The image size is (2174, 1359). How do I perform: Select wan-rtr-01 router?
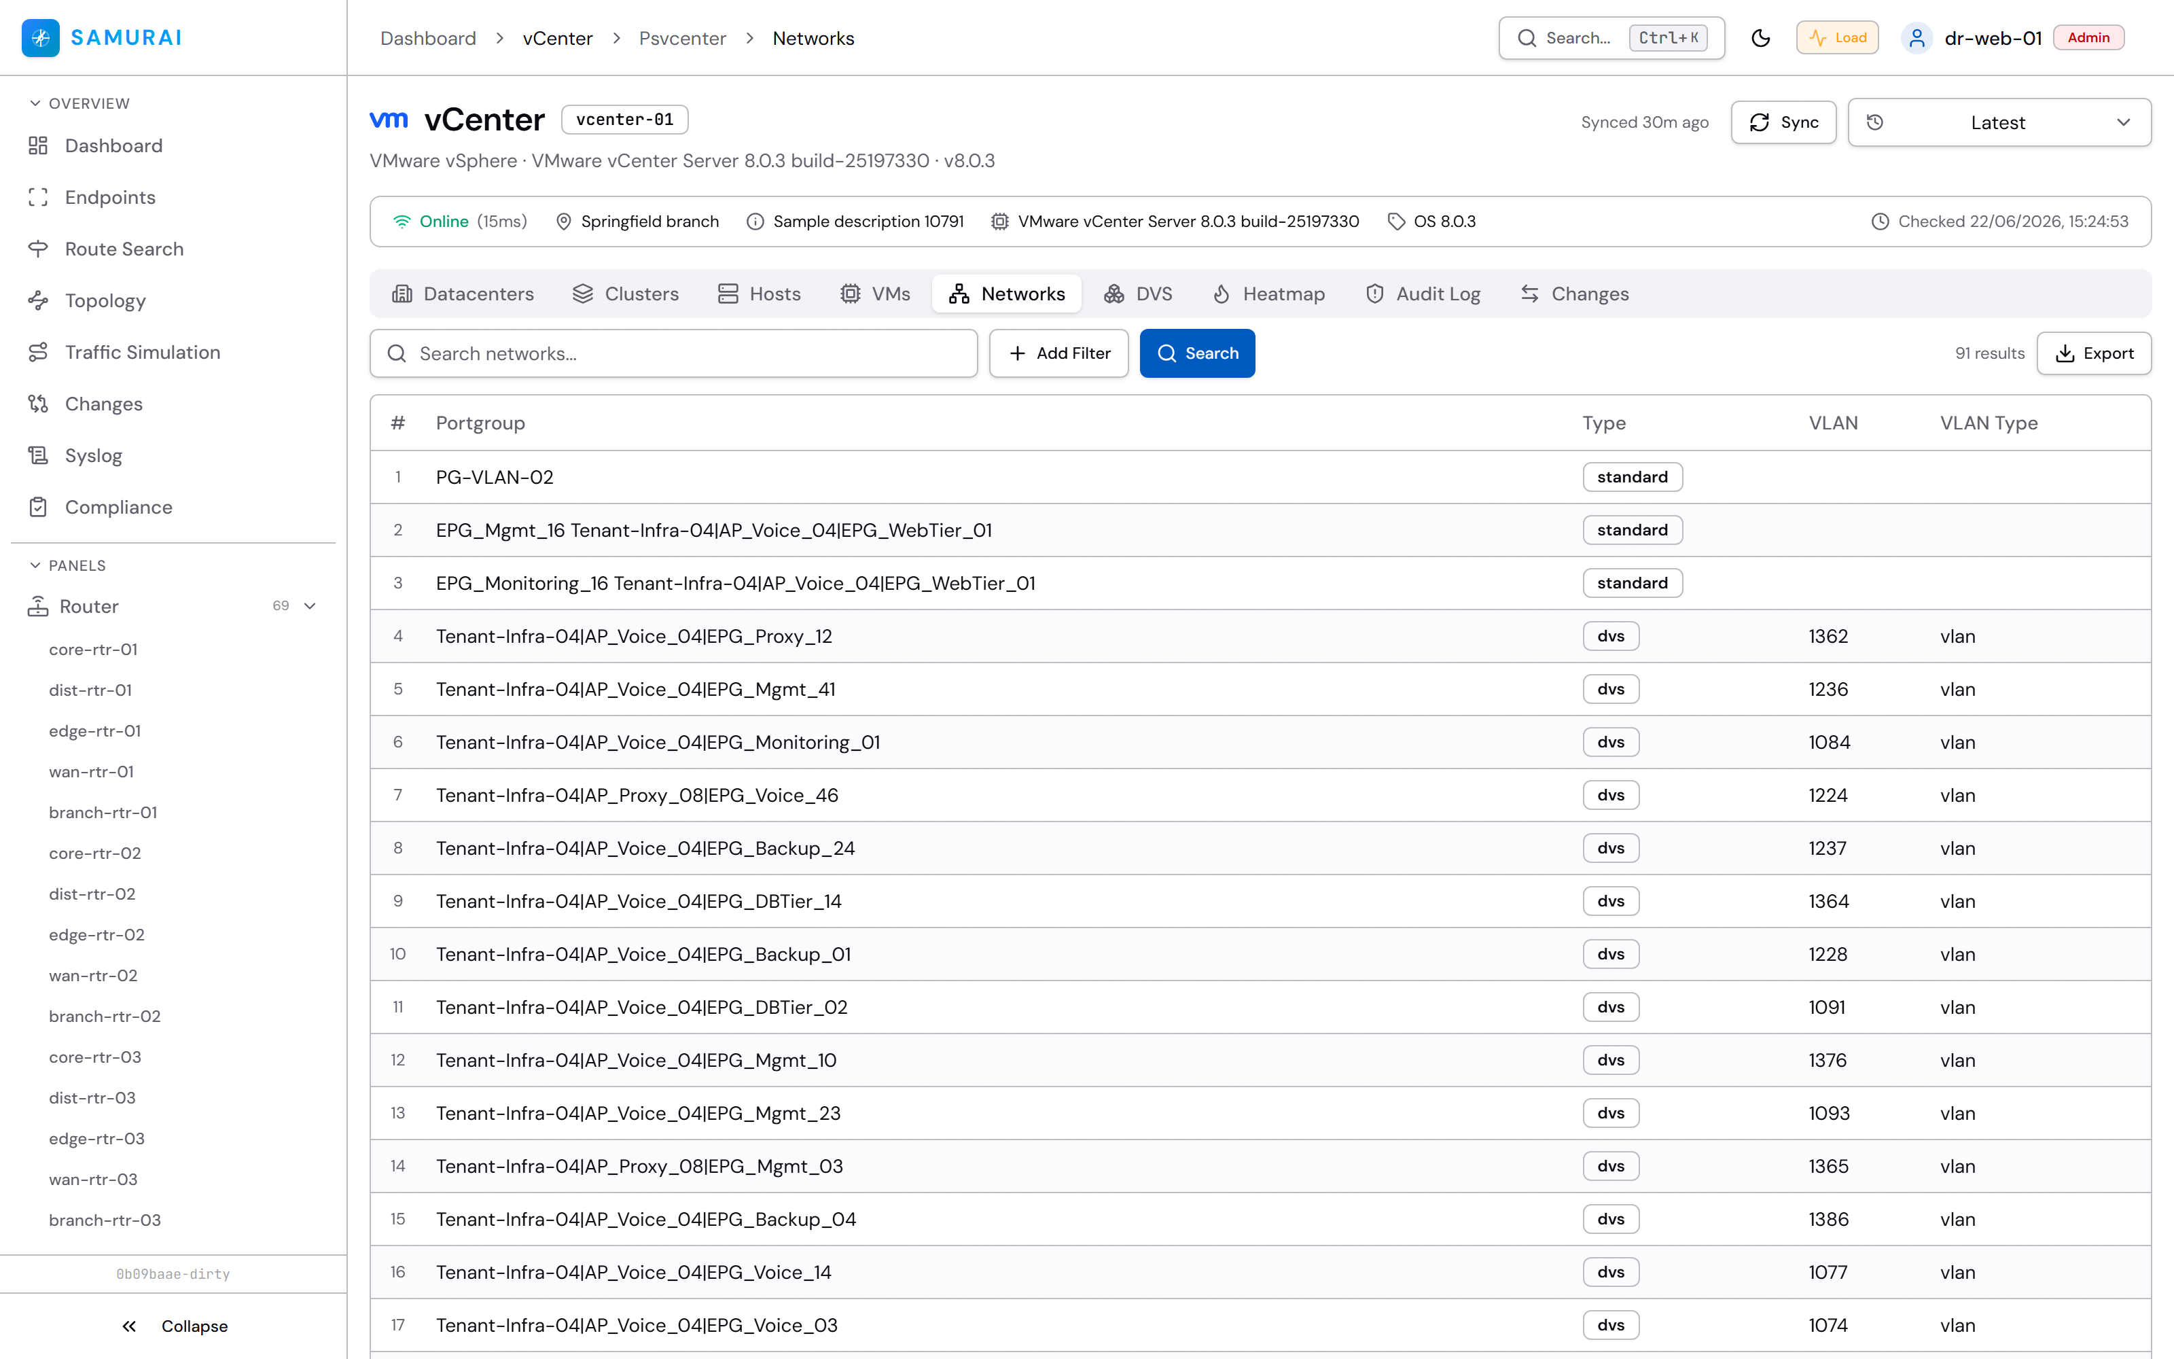click(x=92, y=771)
